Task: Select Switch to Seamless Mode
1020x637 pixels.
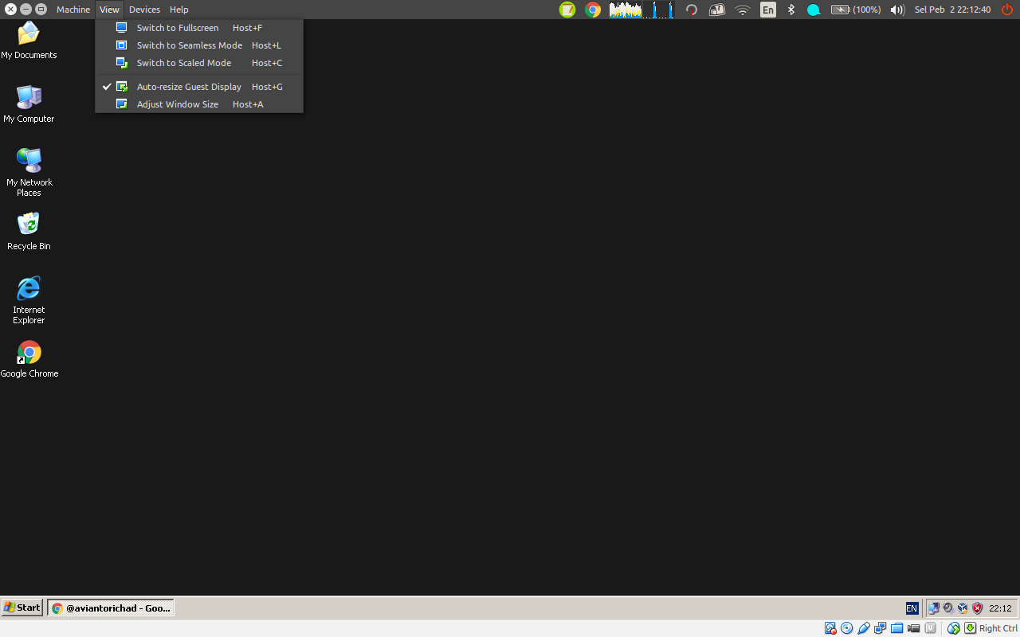Action: [x=189, y=45]
